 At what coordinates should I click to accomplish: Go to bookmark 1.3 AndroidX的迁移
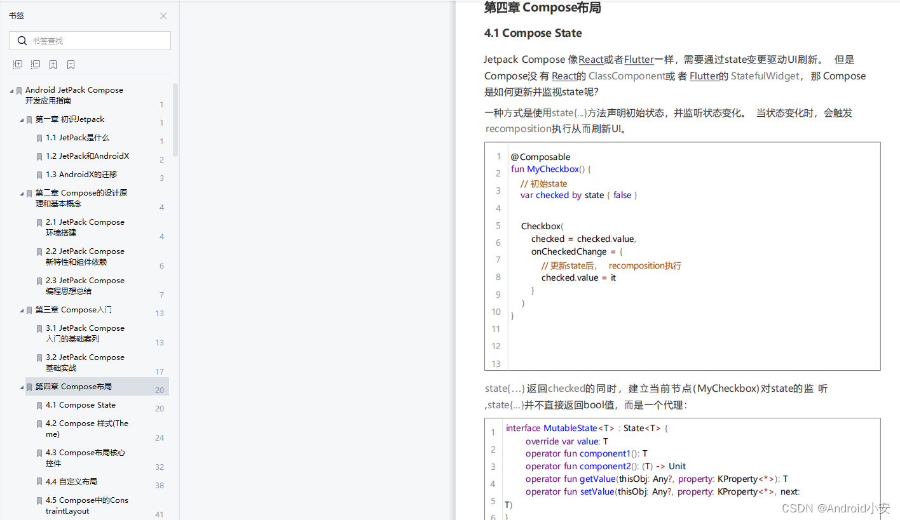click(81, 175)
